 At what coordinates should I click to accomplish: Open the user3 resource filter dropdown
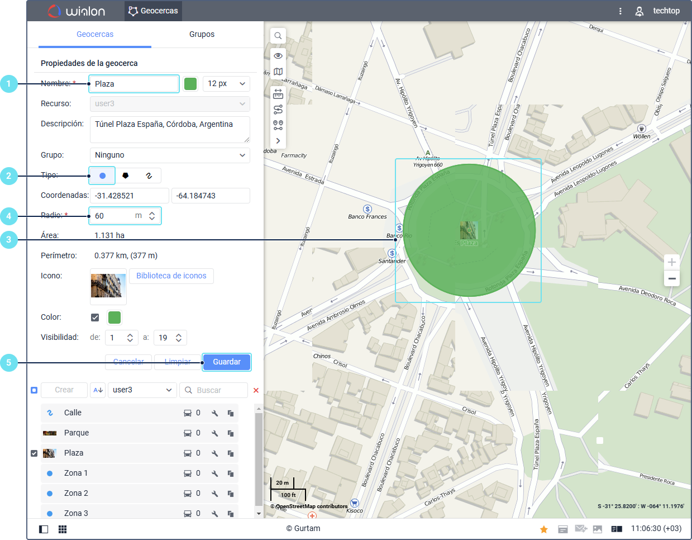[x=142, y=390]
